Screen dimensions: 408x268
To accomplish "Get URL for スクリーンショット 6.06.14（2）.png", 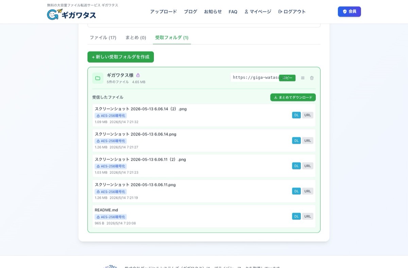I will [x=308, y=115].
